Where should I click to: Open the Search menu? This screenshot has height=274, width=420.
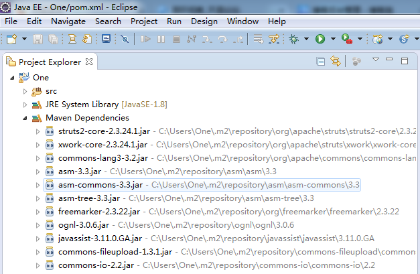(x=108, y=21)
